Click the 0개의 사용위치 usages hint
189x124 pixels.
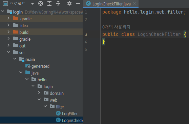click(x=116, y=27)
